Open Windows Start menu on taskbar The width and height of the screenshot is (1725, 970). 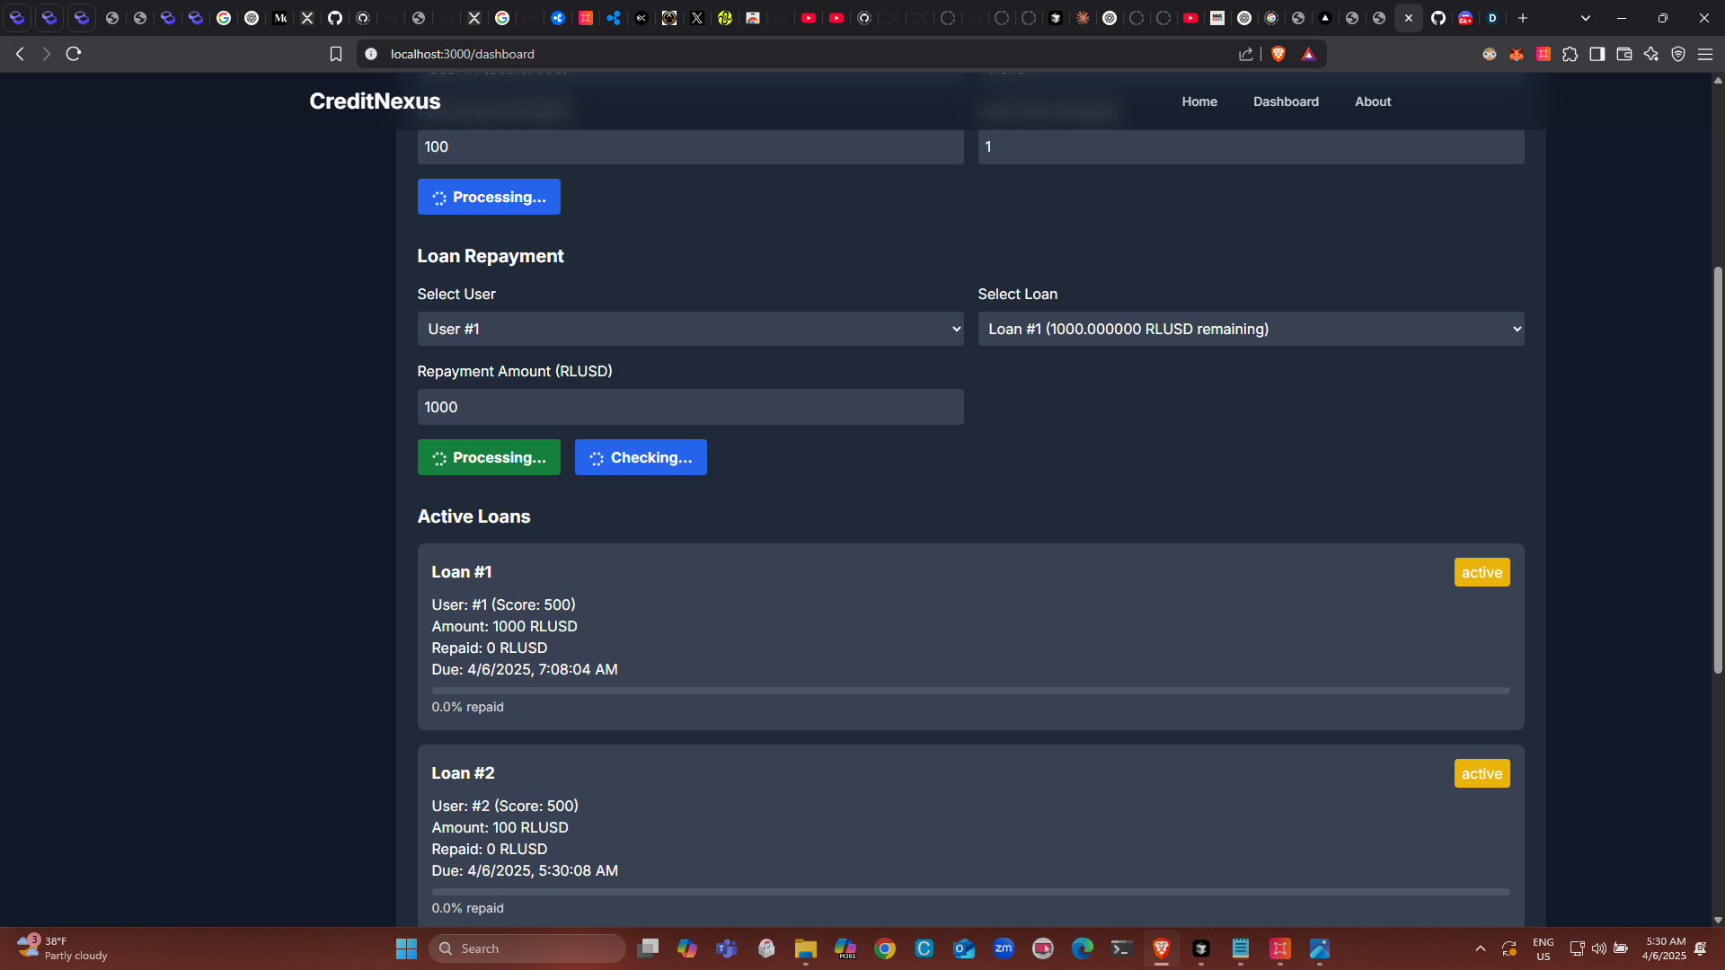tap(406, 948)
